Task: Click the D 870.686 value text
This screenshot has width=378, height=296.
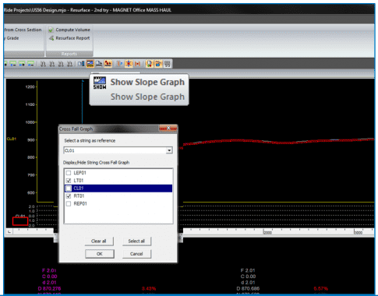Action: tap(248, 289)
